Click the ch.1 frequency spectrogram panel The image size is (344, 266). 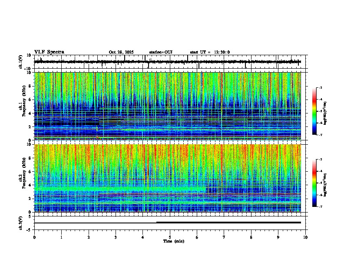pos(168,106)
